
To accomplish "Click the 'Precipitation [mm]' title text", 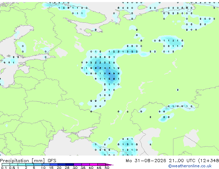I will [x=22, y=161].
